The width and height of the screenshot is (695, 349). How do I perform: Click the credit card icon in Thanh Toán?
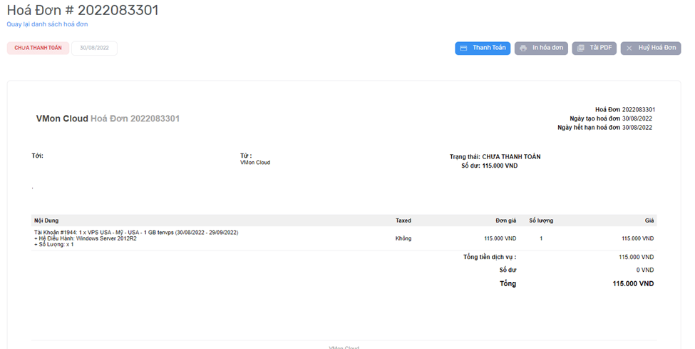[464, 49]
